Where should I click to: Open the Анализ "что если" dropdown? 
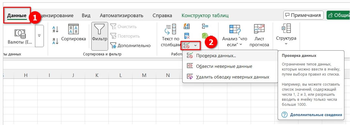[x=235, y=36]
